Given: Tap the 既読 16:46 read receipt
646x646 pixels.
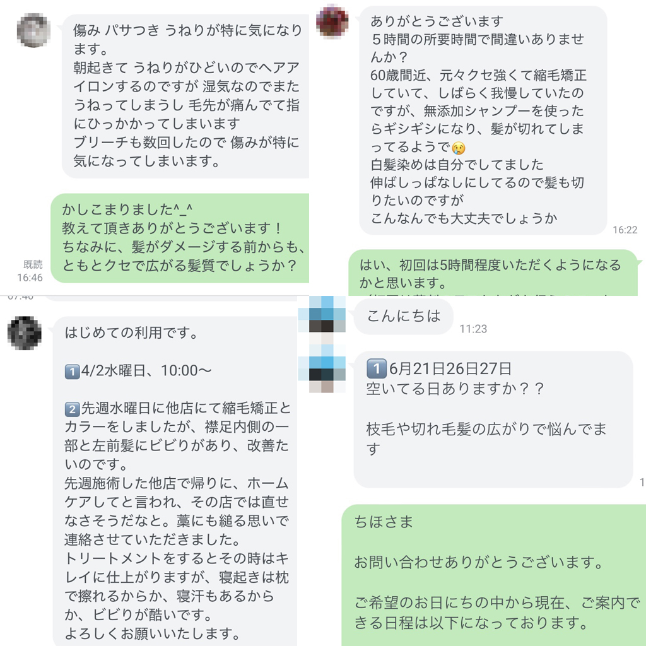Looking at the screenshot, I should point(30,271).
